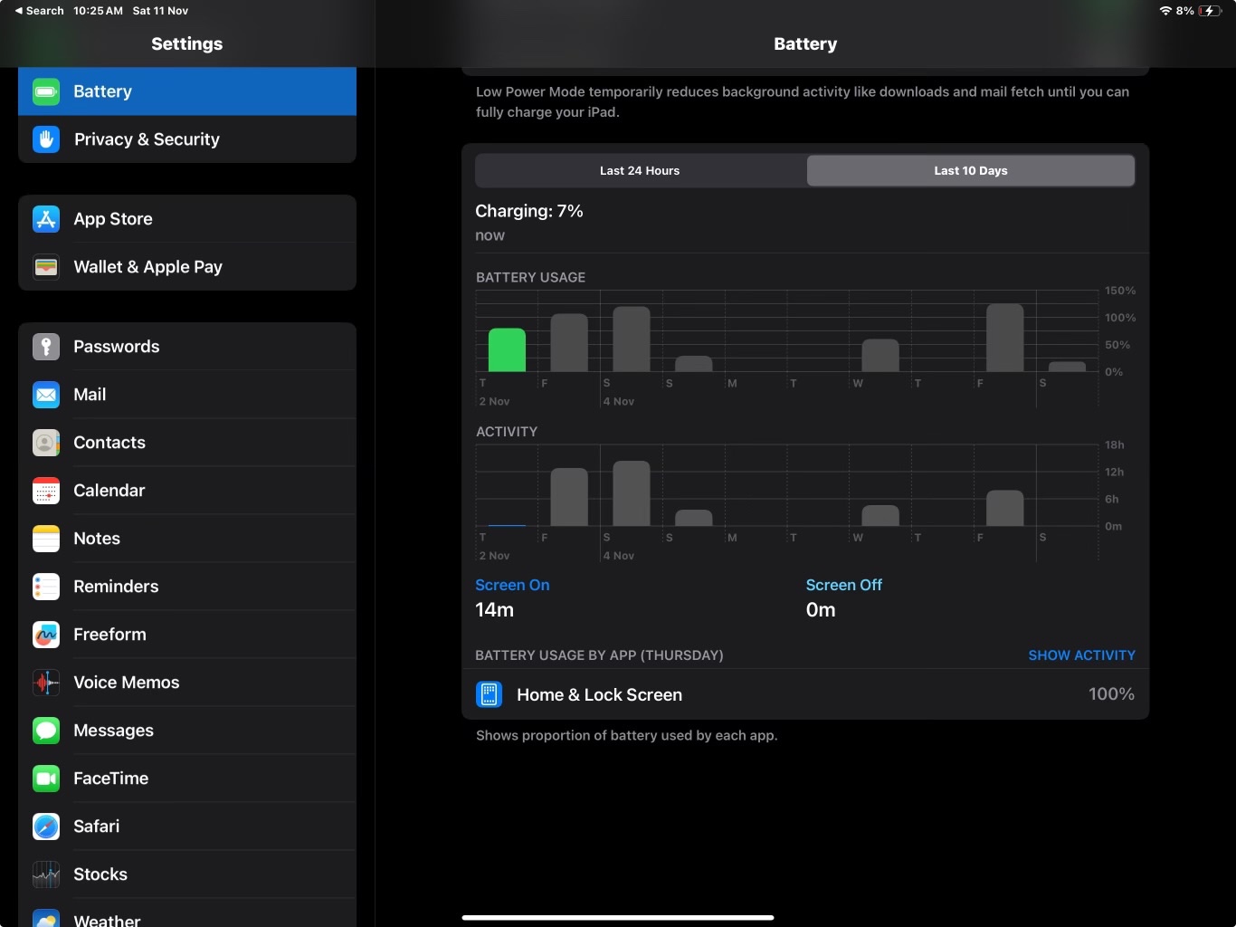Viewport: 1236px width, 927px height.
Task: Select the last Friday activity bar
Action: coord(1004,508)
